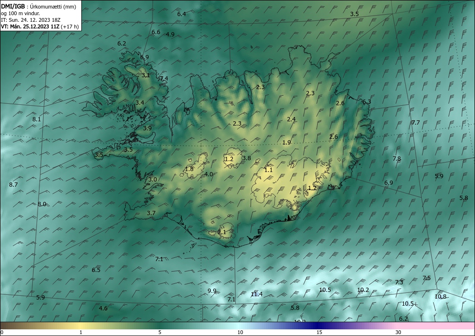Click the 7.5 value on the map
Image resolution: width=475 pixels, height=336 pixels.
[x=427, y=278]
